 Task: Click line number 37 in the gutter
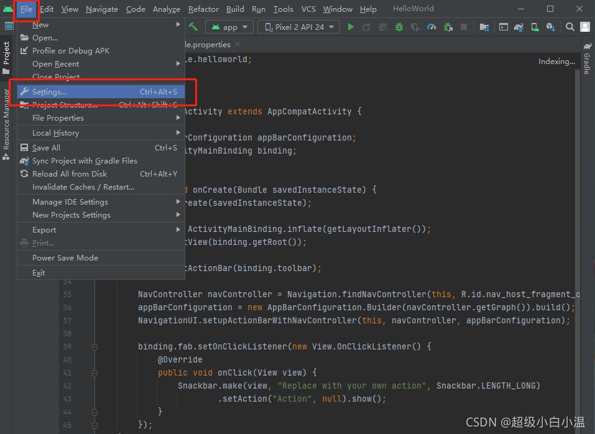point(67,321)
